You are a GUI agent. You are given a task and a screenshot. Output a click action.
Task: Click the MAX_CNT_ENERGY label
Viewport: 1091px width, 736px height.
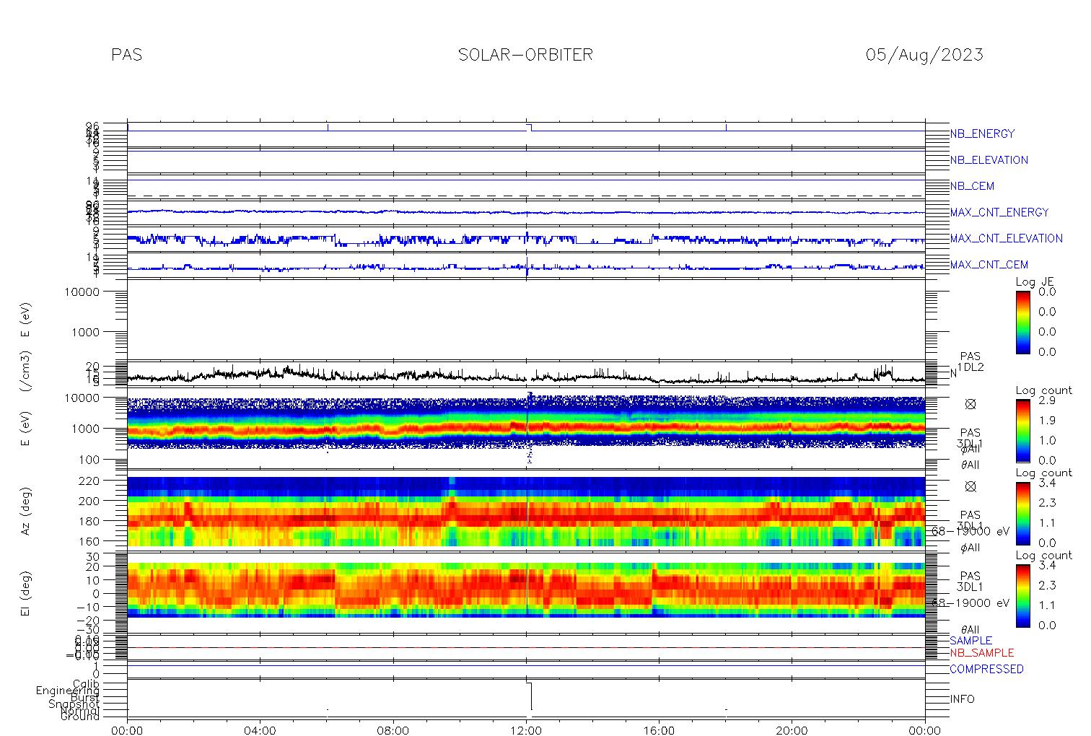pos(999,212)
